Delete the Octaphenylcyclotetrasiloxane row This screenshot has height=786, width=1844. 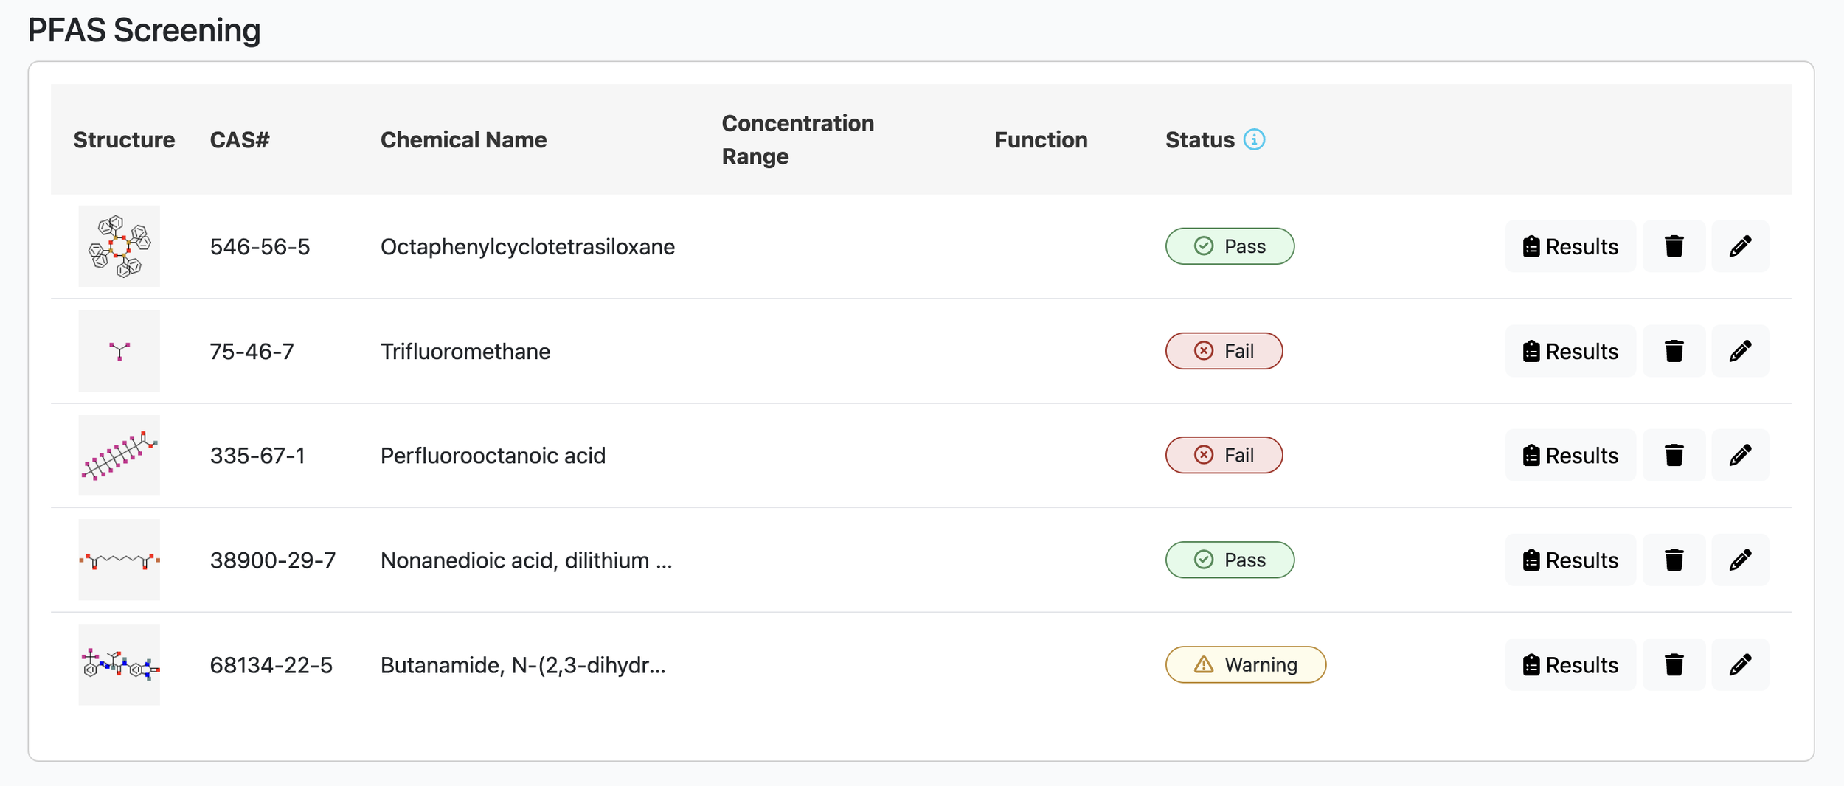pyautogui.click(x=1674, y=246)
